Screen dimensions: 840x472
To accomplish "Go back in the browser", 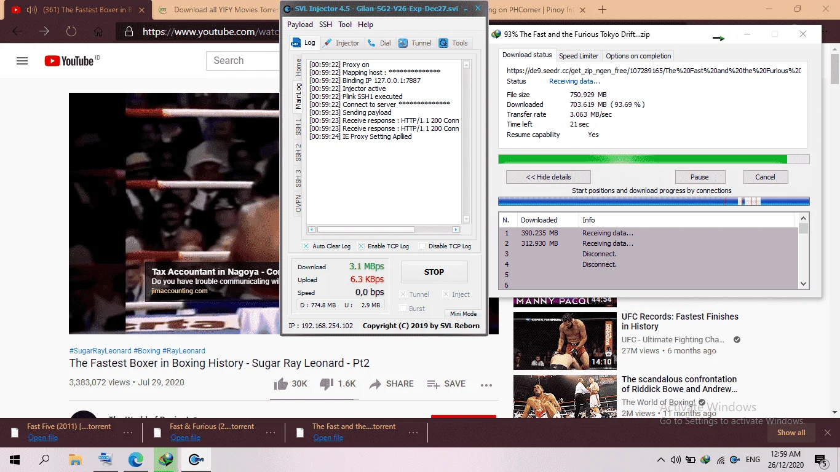I will pyautogui.click(x=17, y=31).
